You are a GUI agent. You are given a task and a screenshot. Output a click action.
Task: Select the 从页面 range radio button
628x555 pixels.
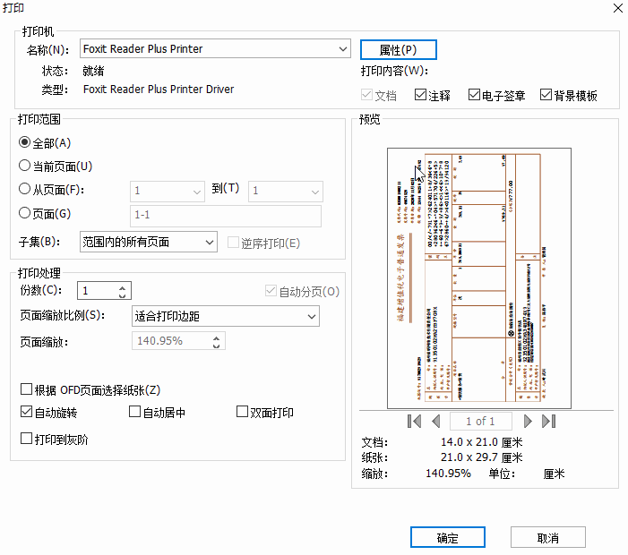(x=25, y=189)
